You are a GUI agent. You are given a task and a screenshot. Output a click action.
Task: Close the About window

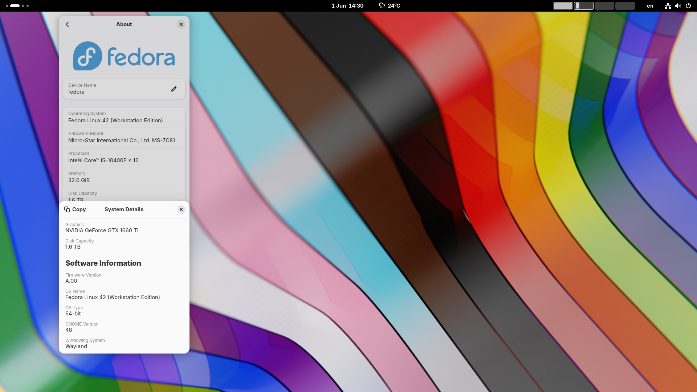click(181, 24)
